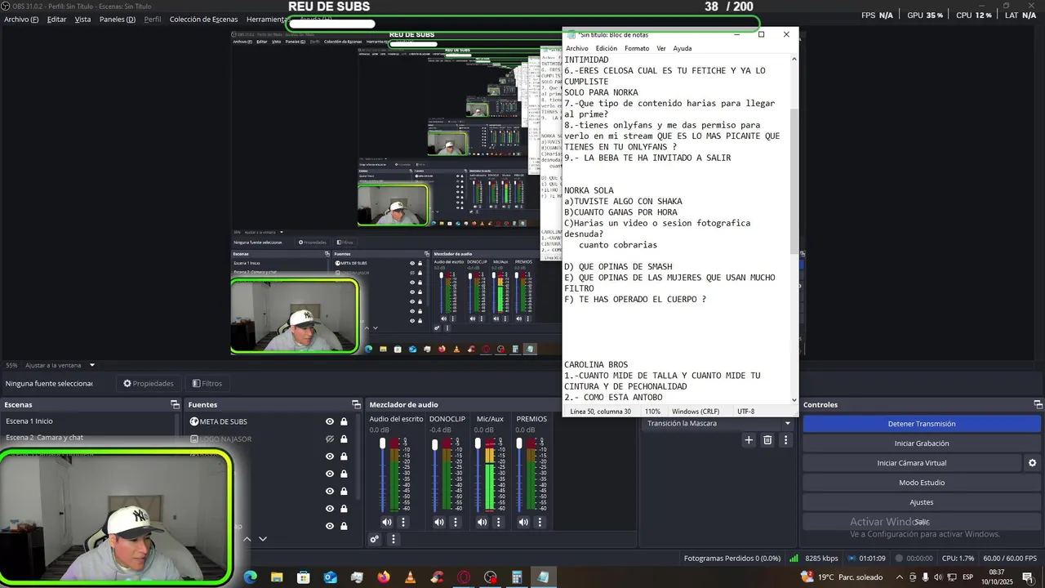Pop out the Fuentes dock panel

(356, 404)
